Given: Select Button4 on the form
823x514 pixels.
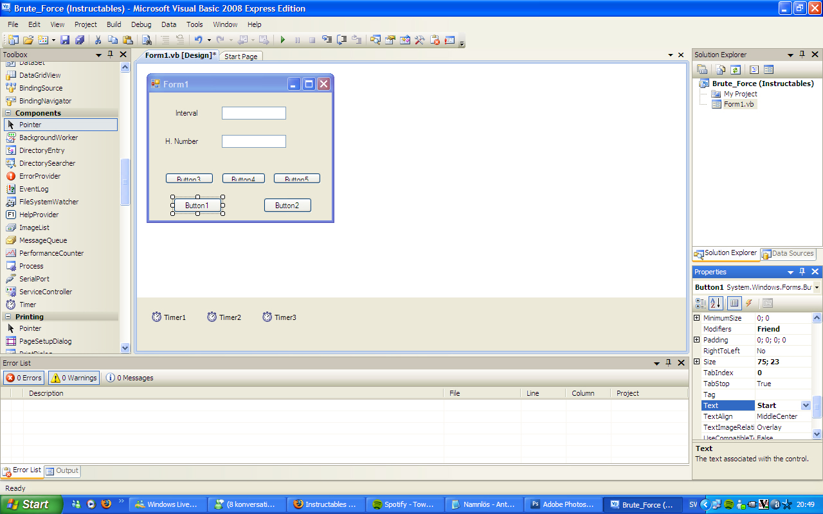Looking at the screenshot, I should 244,179.
